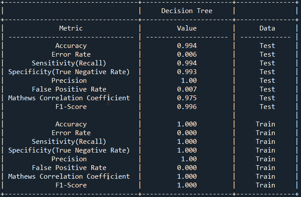
Task: Click "Test" in the test Accuracy row
Action: 267,46
